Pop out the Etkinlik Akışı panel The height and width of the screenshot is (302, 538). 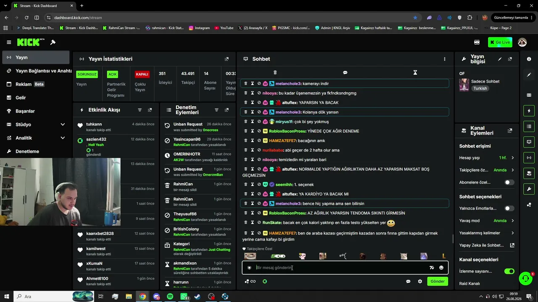(150, 110)
